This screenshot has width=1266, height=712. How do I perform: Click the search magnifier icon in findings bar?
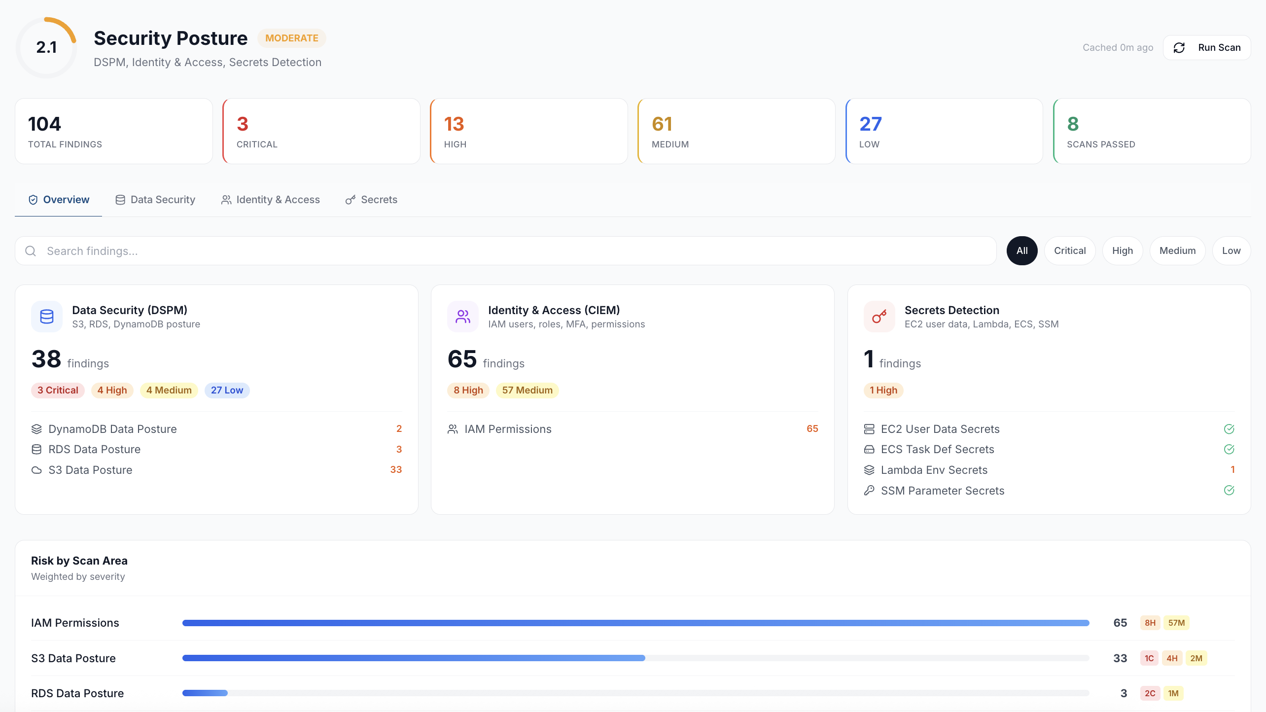[x=30, y=250]
